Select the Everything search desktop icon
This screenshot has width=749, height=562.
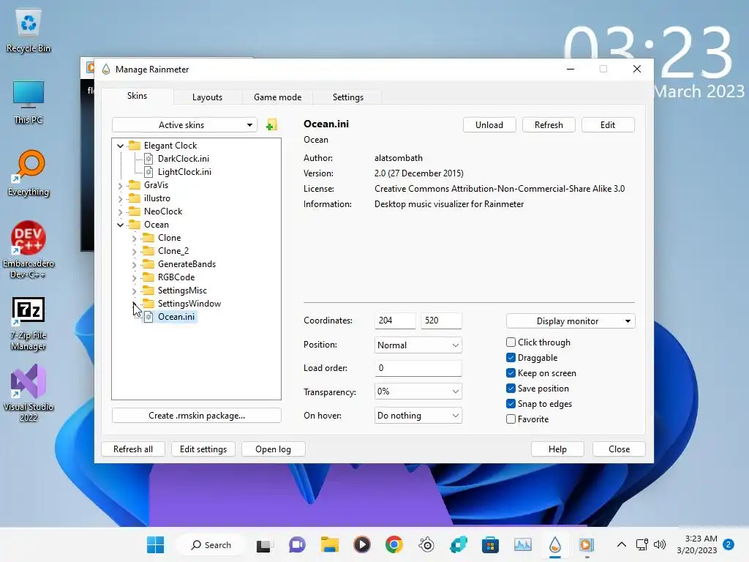(29, 173)
